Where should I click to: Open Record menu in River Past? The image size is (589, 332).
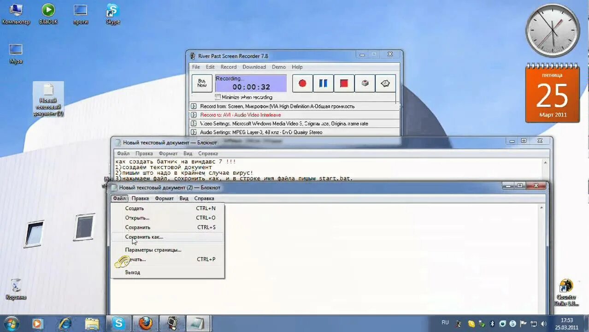point(229,67)
